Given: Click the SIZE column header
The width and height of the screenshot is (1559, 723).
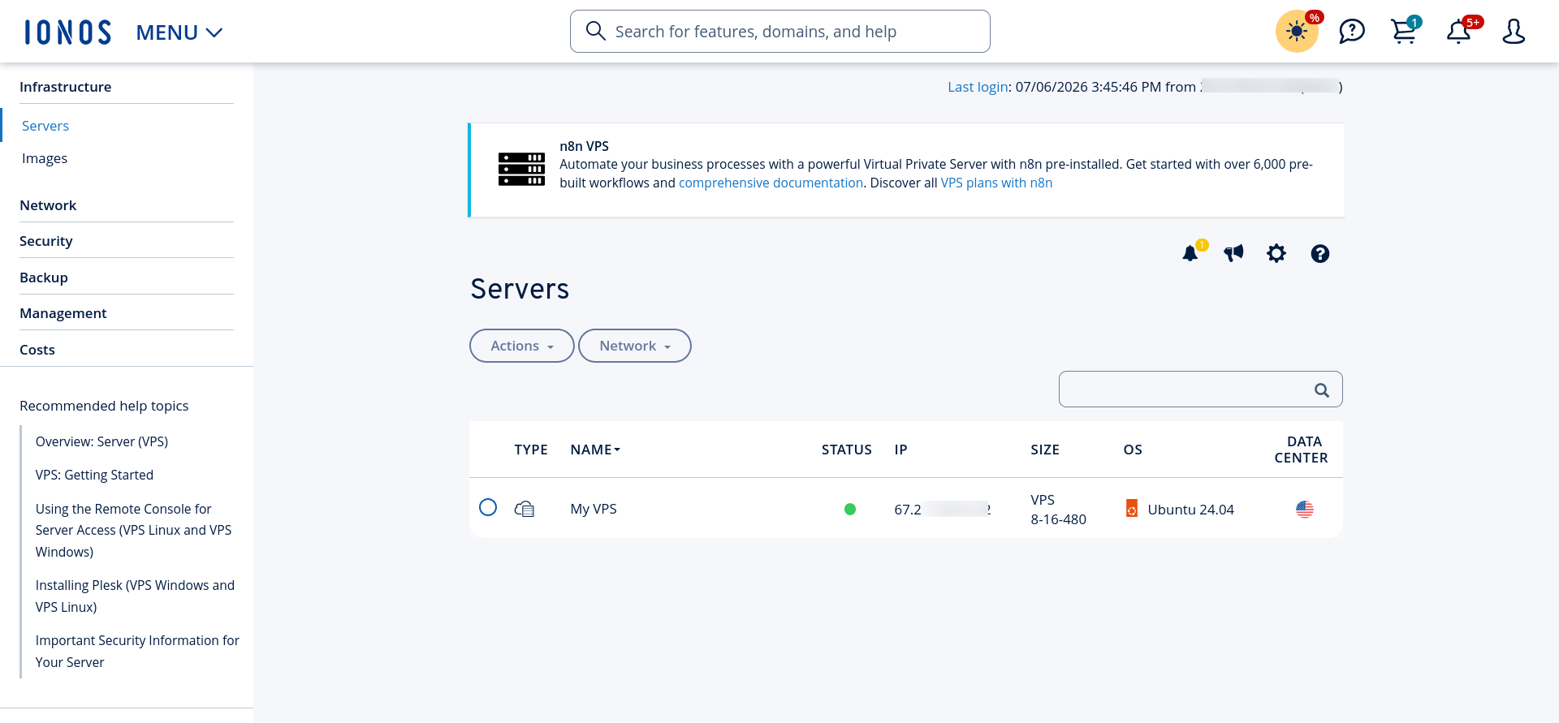Looking at the screenshot, I should click(1045, 450).
